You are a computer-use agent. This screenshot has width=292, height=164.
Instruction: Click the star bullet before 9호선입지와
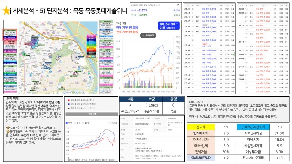pyautogui.click(x=8, y=128)
